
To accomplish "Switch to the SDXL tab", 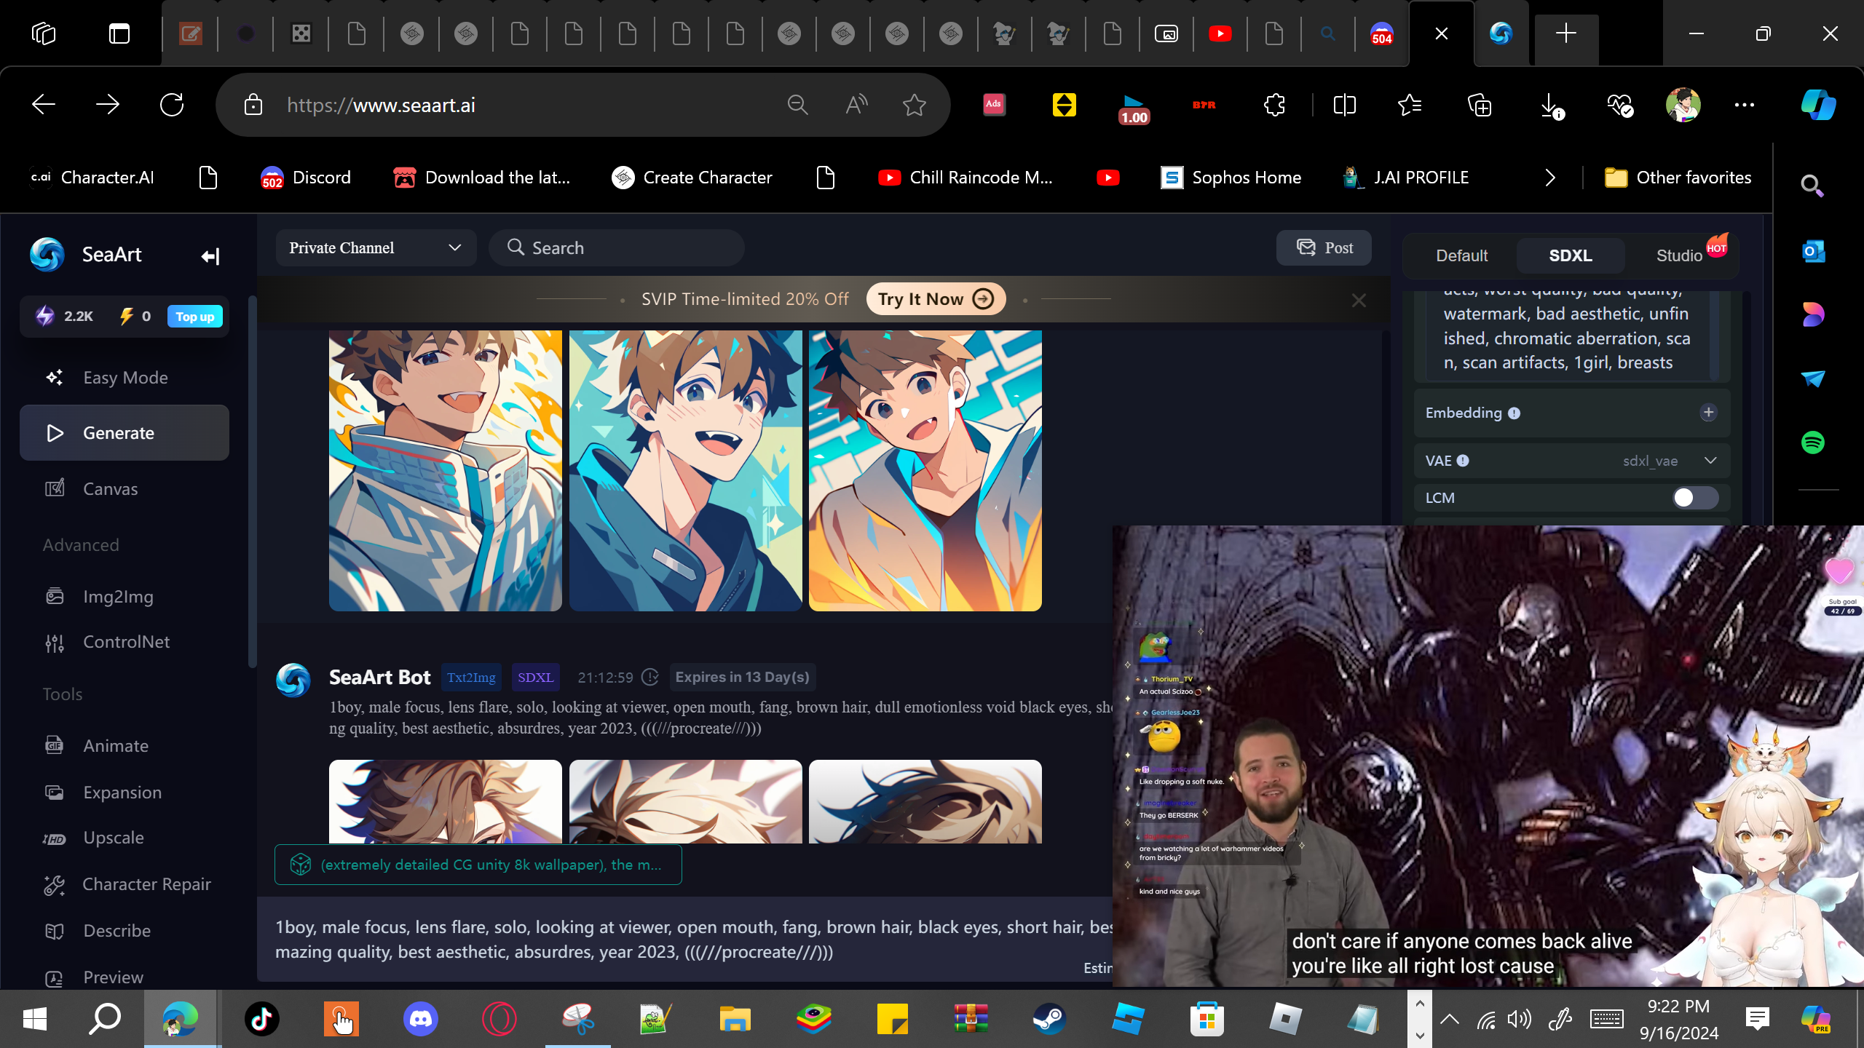I will pos(1571,256).
